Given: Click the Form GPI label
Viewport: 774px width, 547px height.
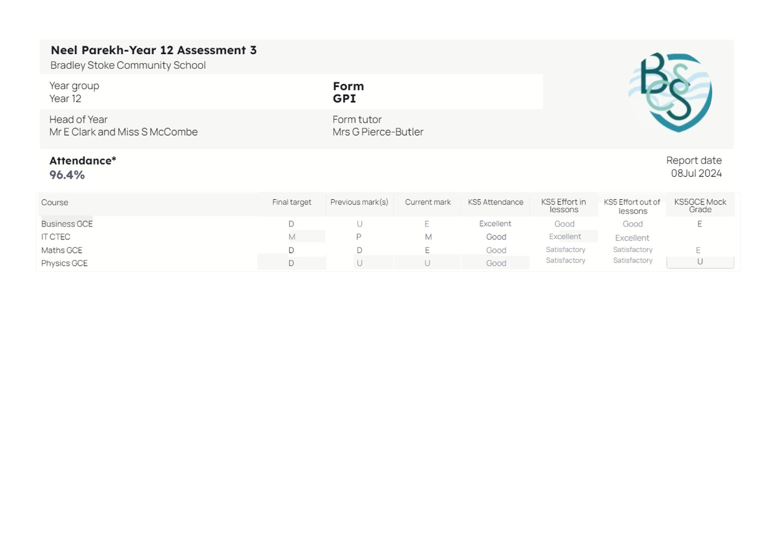Looking at the screenshot, I should 348,92.
